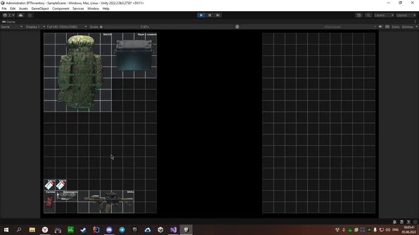Open the Windows Start menu
Image resolution: width=419 pixels, height=235 pixels.
point(6,230)
